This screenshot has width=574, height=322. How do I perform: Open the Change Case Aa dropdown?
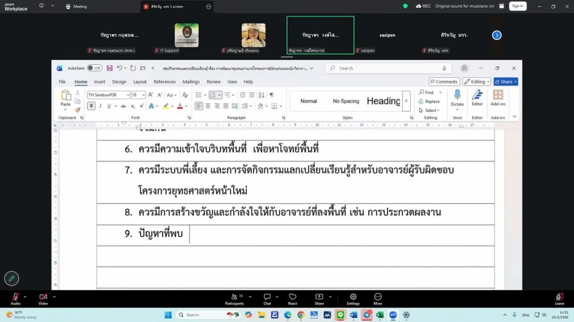point(171,95)
